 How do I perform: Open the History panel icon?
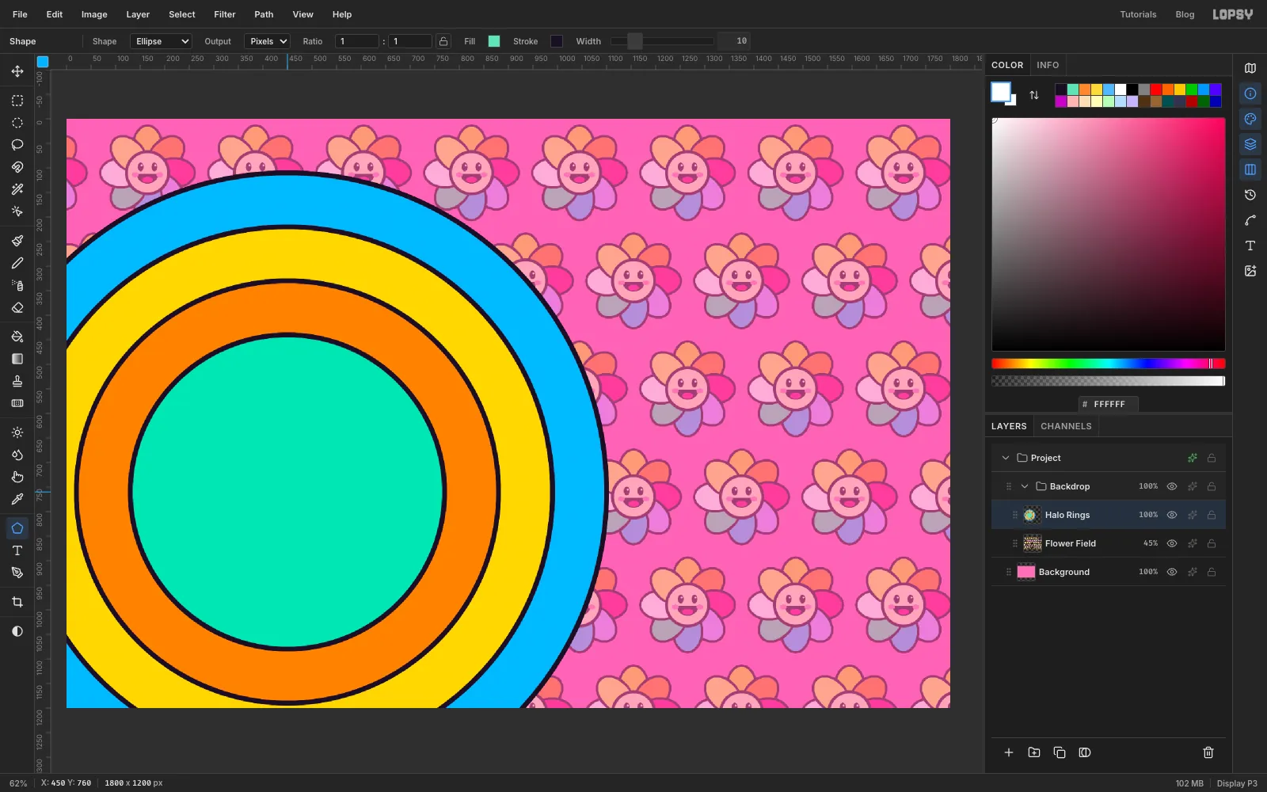point(1250,195)
